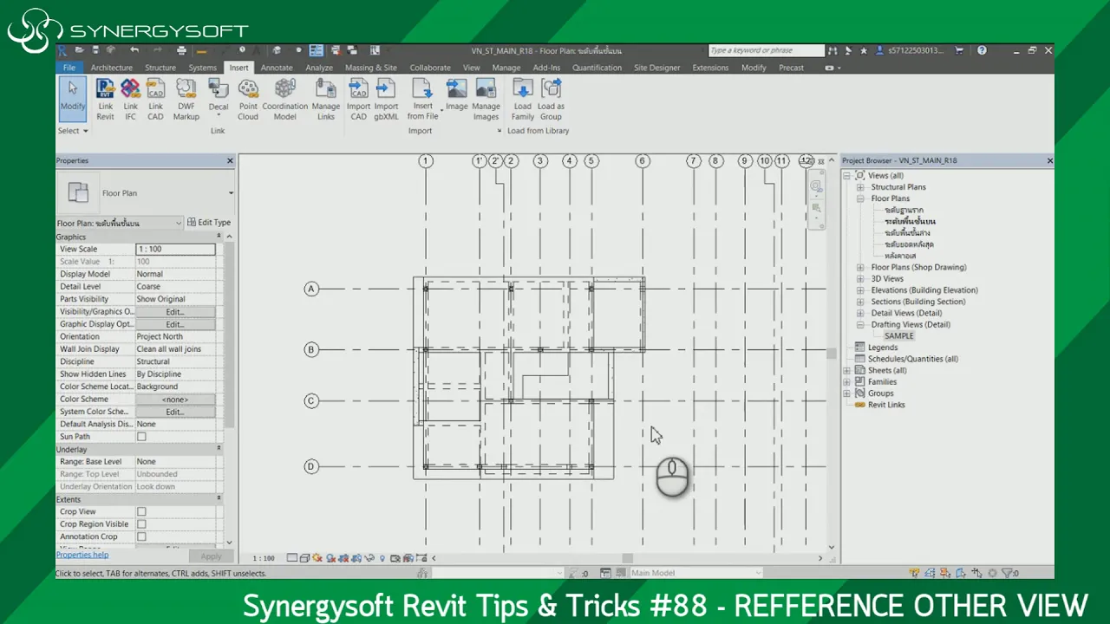Select the SAMPLE drafting view

point(899,336)
